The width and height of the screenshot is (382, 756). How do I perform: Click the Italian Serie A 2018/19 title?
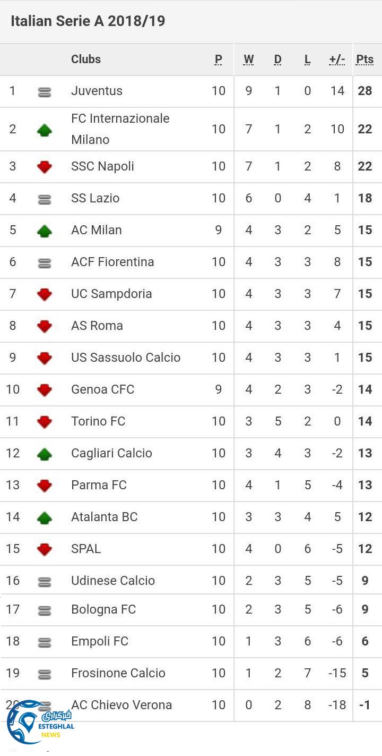(88, 21)
